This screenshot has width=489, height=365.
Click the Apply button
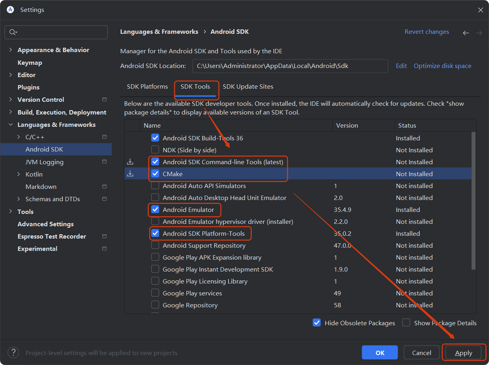[x=464, y=353]
